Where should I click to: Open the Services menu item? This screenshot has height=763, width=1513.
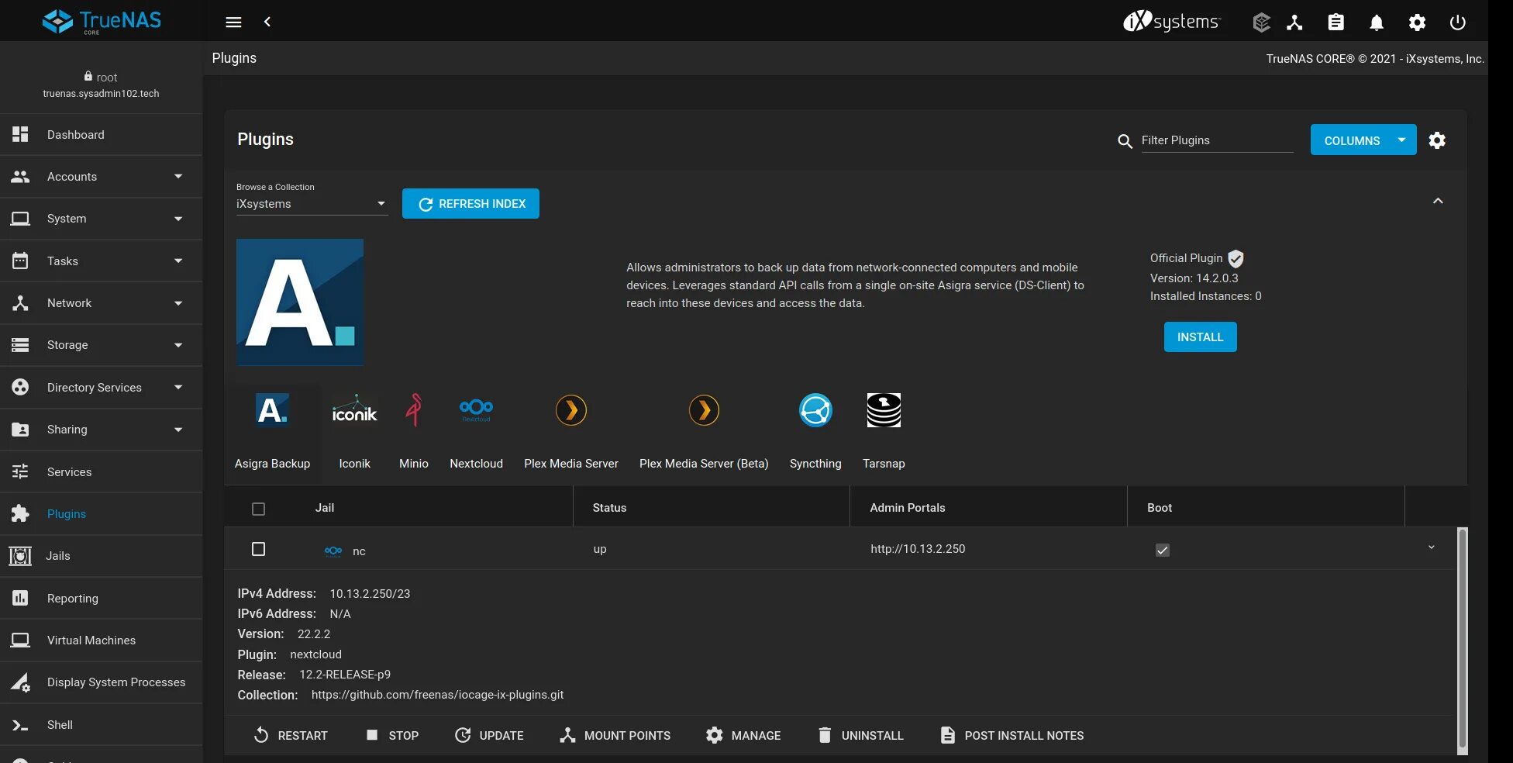(x=102, y=471)
